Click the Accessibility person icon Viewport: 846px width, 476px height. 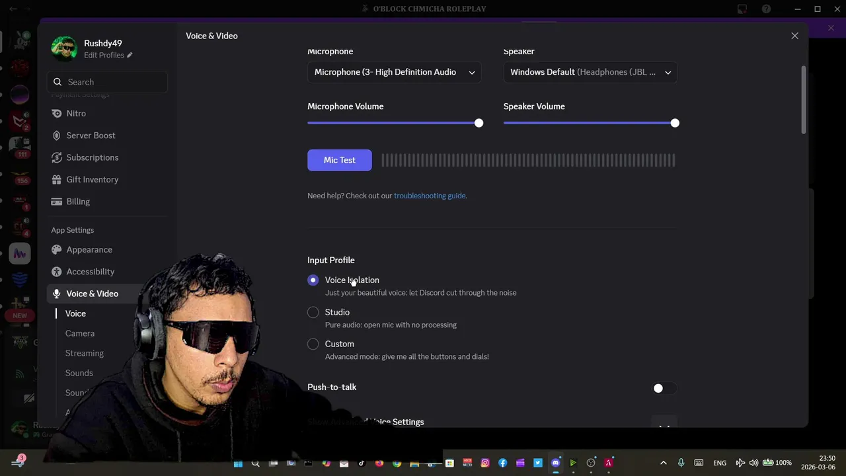pyautogui.click(x=57, y=272)
